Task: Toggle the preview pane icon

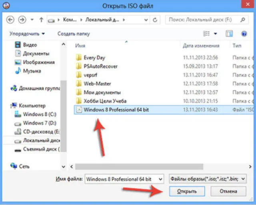Action: [229, 34]
